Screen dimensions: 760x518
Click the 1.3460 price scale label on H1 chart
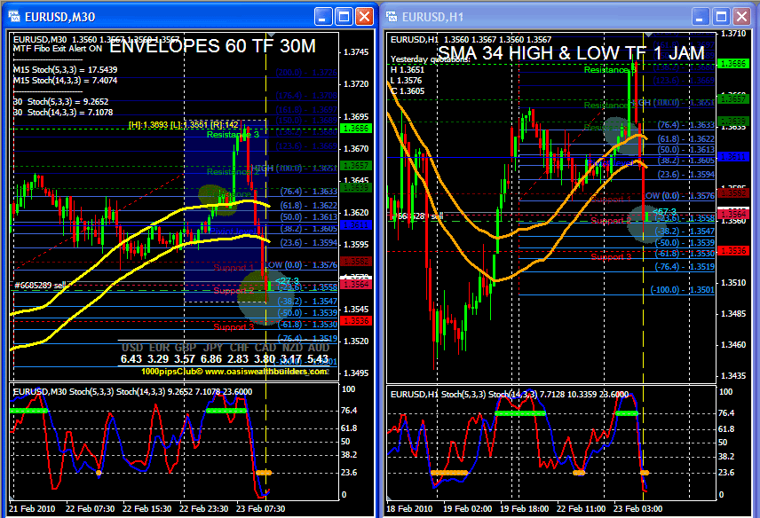tap(733, 345)
